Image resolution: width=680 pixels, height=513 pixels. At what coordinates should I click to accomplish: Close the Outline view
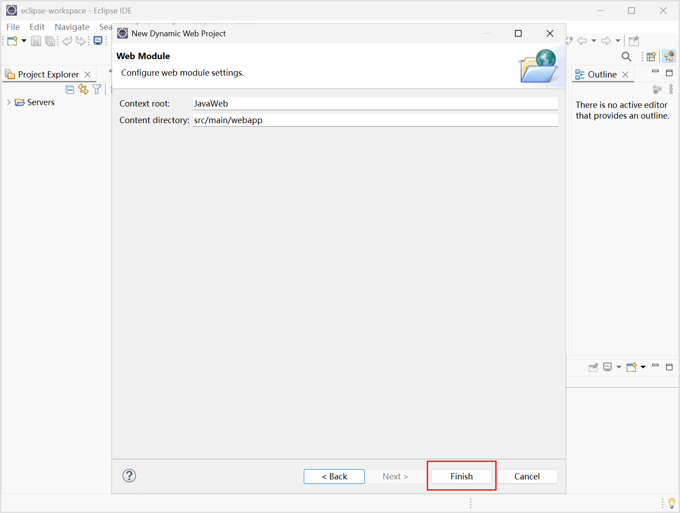coord(625,74)
